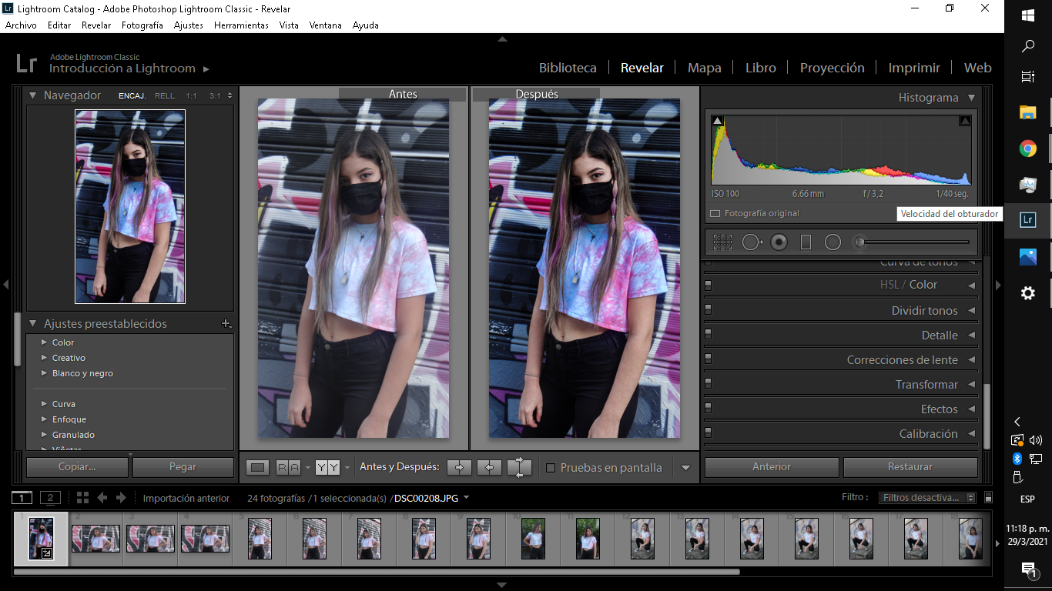Screen dimensions: 1052x591
Task: Open the Biblioteca module
Action: click(x=568, y=68)
